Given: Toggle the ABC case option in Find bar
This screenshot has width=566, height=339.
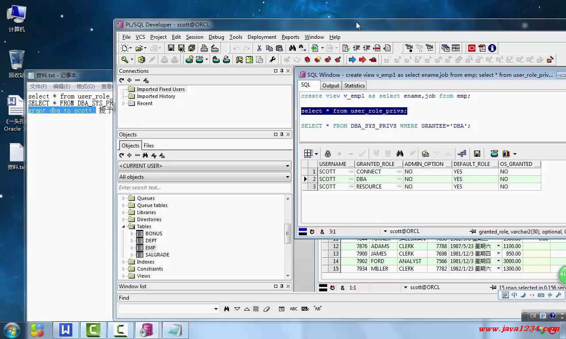Looking at the screenshot, I should [294, 309].
